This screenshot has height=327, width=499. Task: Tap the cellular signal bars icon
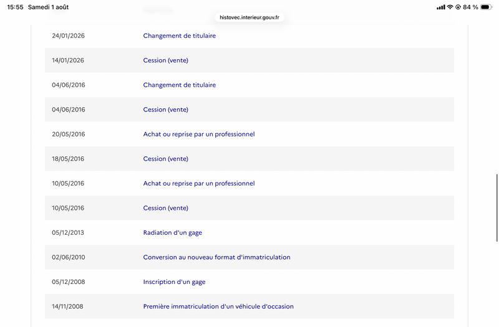tap(441, 7)
